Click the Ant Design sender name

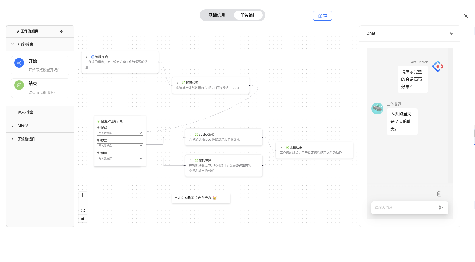click(420, 62)
